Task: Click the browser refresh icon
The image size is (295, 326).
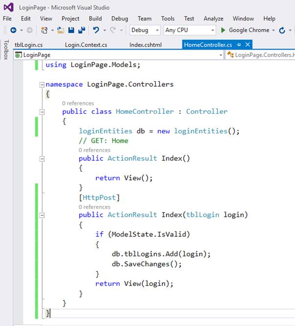Action: coord(282,30)
